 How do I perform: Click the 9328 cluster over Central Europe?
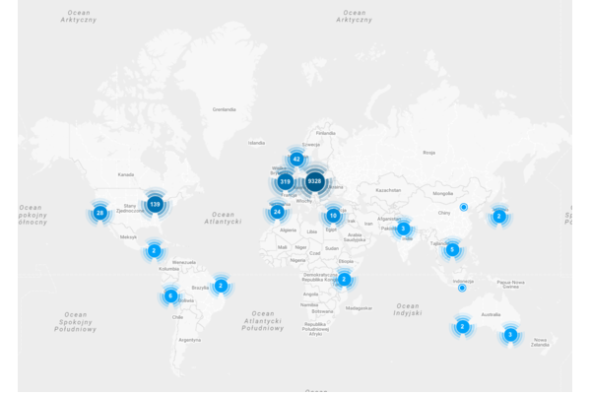coord(315,181)
